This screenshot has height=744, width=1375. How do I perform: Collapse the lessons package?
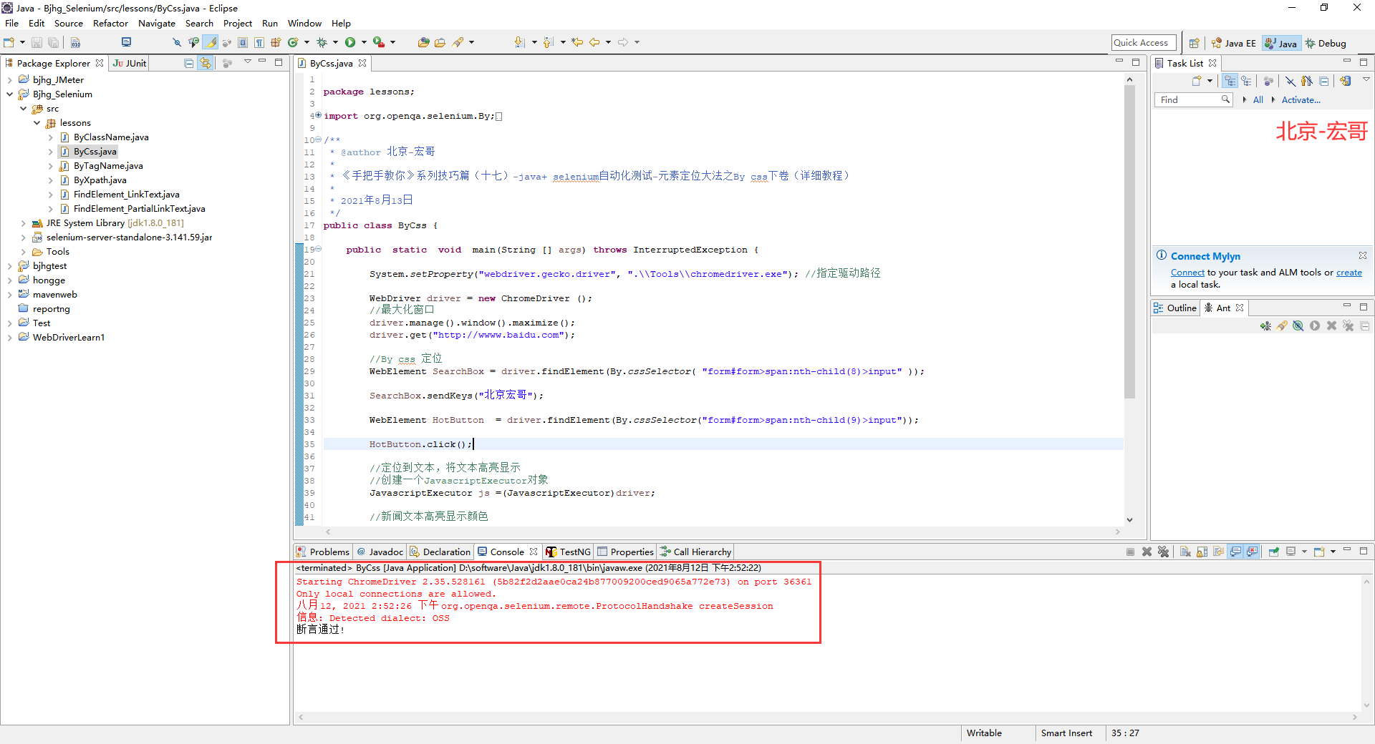pos(37,123)
